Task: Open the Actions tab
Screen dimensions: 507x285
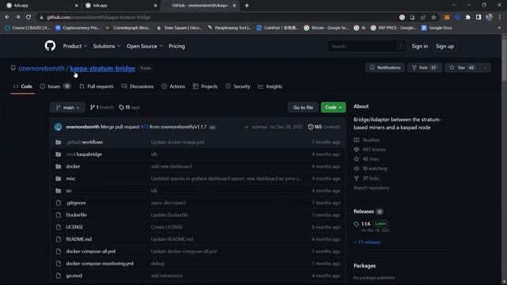Action: pos(173,86)
